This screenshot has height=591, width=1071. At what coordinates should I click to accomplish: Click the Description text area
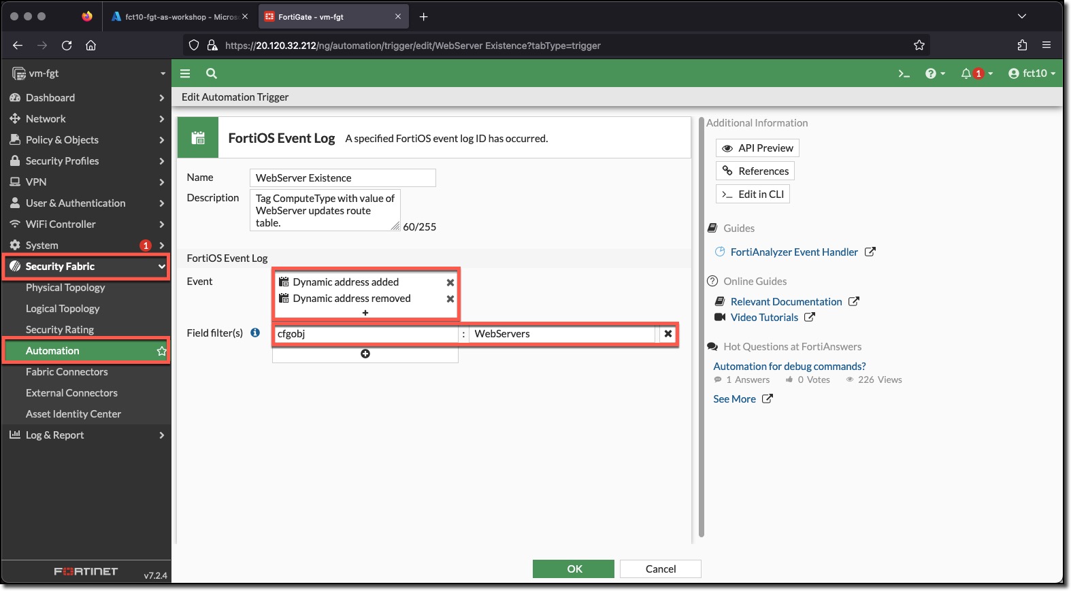click(x=325, y=211)
